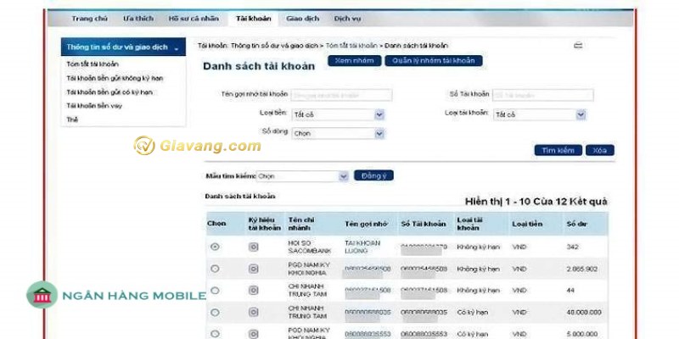The width and height of the screenshot is (679, 339).
Task: Select radio button for HOI SO SACOMBANK account
Action: click(215, 247)
